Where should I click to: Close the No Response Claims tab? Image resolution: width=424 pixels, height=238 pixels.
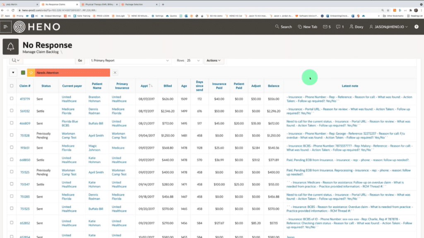77,4
